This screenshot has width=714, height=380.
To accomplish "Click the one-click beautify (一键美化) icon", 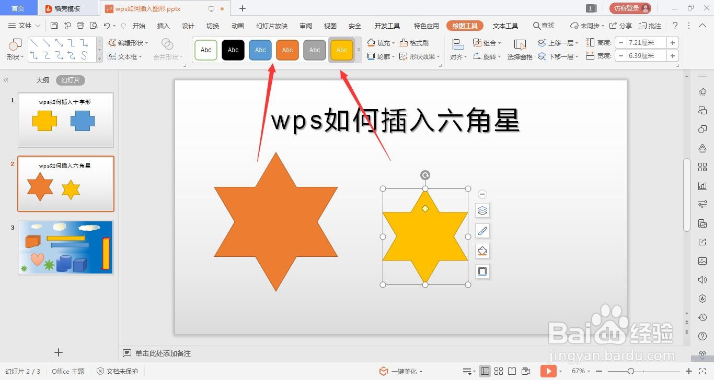I will click(x=384, y=371).
